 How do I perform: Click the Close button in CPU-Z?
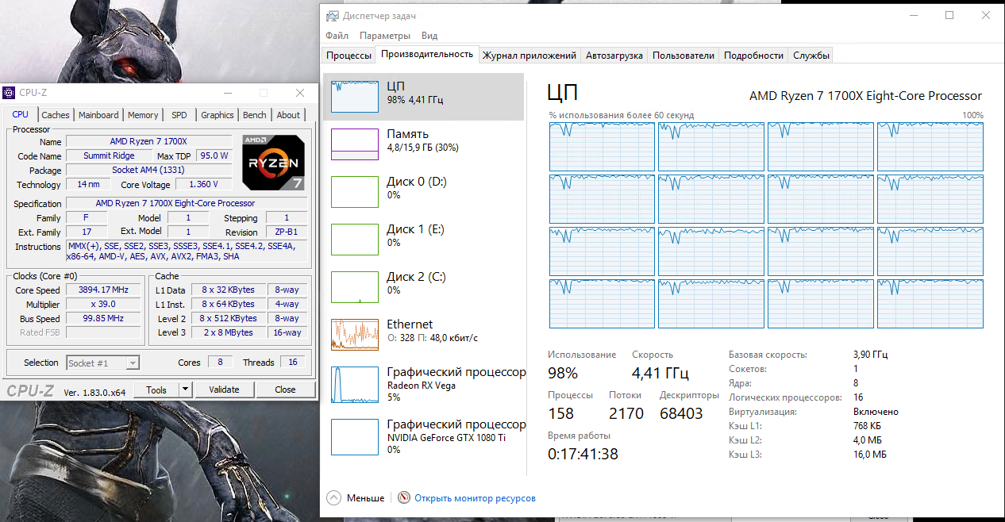pyautogui.click(x=285, y=390)
